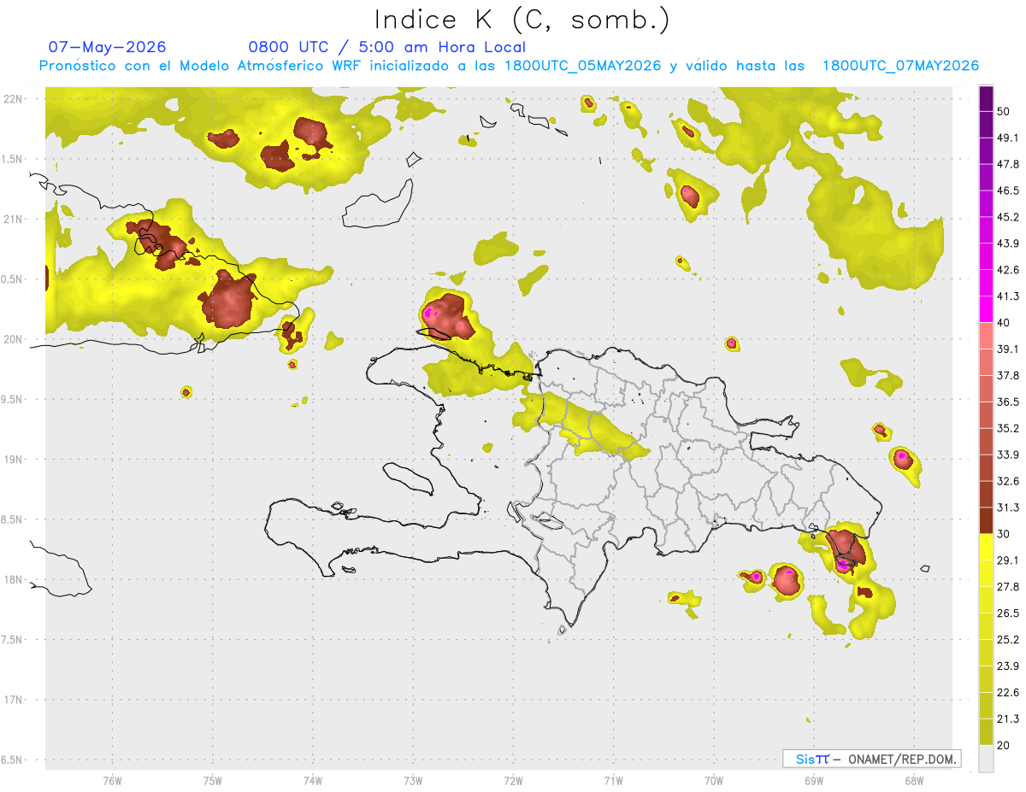This screenshot has width=1026, height=792.
Task: Click the purple 46.5 legend color band
Action: click(x=986, y=178)
